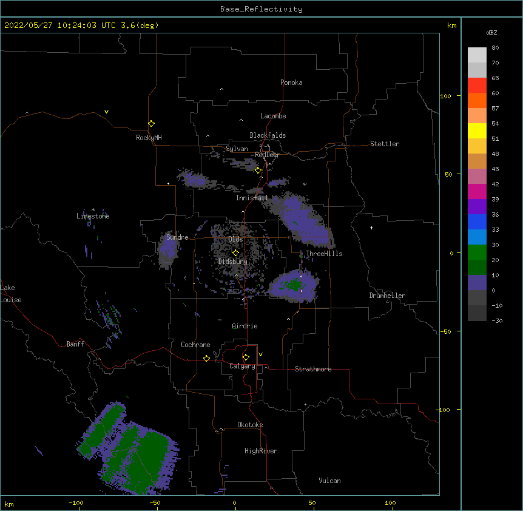
Task: Click the bright blue 33–36 dBZ legend swatch
Action: click(477, 222)
